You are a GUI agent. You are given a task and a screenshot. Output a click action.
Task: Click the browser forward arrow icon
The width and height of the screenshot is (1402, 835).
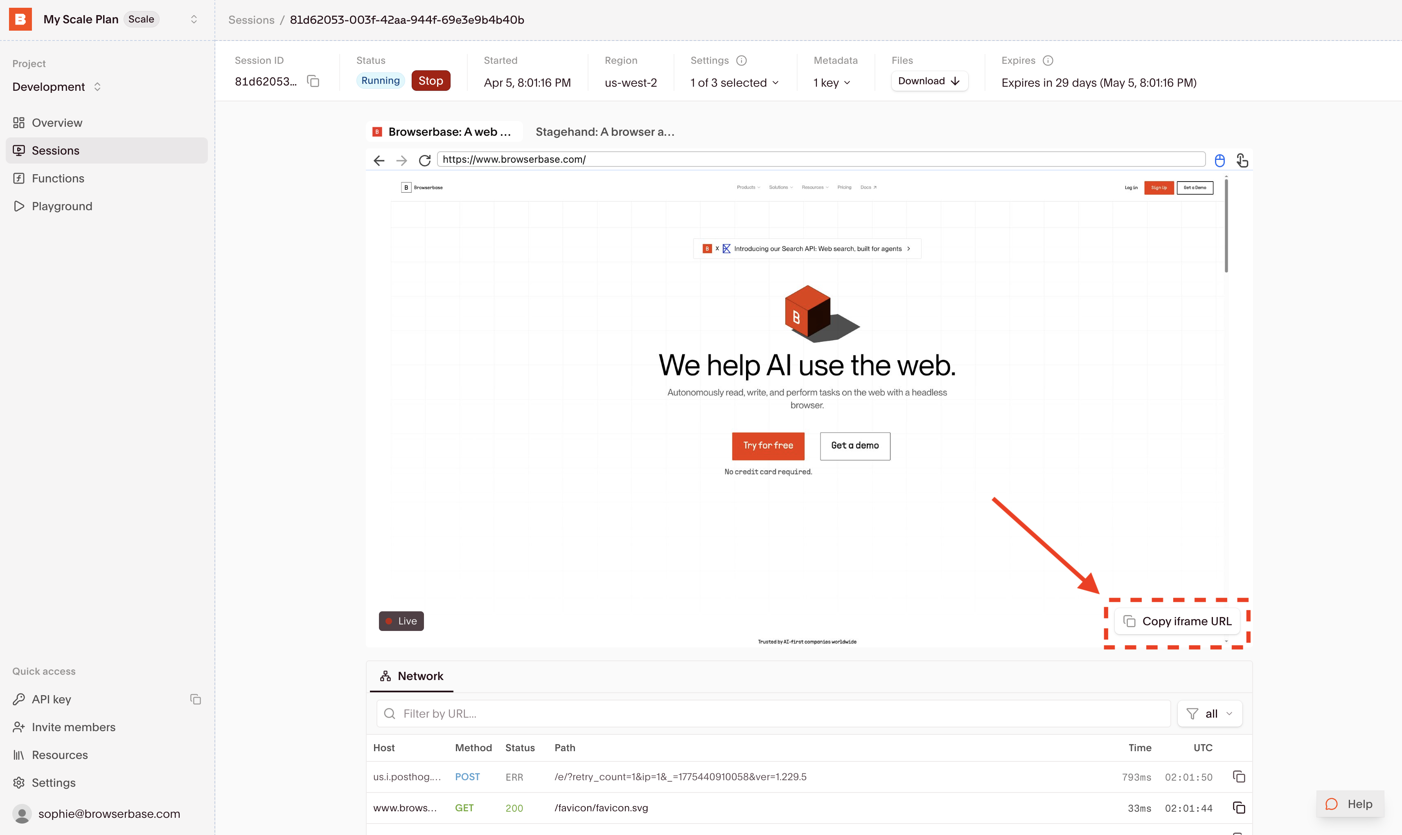click(x=401, y=161)
